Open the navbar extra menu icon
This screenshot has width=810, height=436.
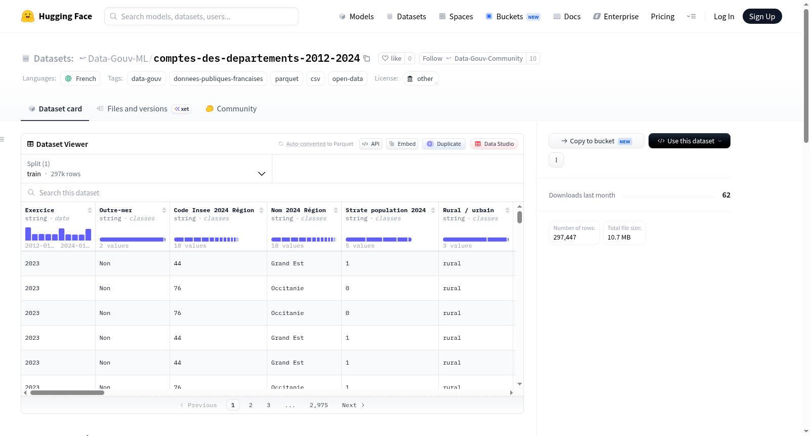691,16
